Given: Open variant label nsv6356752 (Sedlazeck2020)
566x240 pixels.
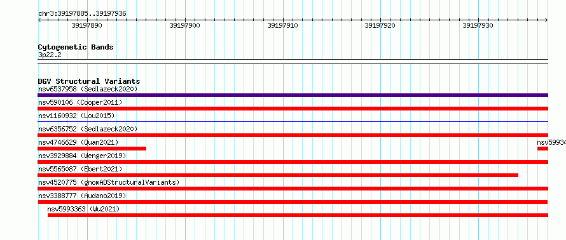Looking at the screenshot, I should point(88,129).
